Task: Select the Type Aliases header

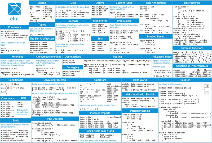Action: click(x=124, y=21)
